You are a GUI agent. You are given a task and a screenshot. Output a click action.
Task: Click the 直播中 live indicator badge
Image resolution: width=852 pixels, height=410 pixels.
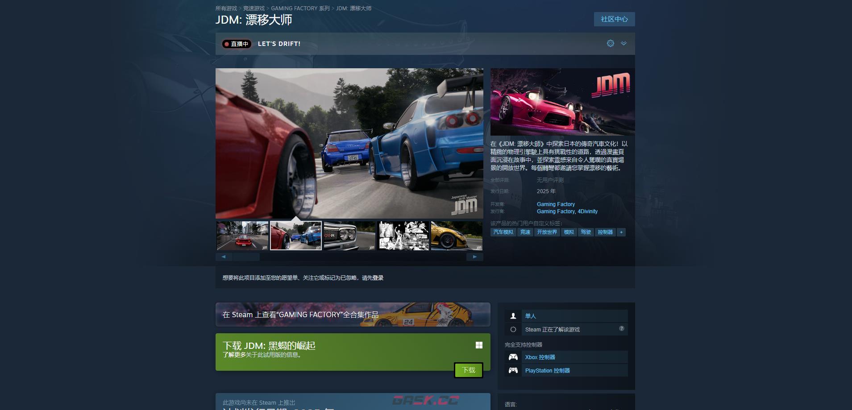(x=237, y=44)
